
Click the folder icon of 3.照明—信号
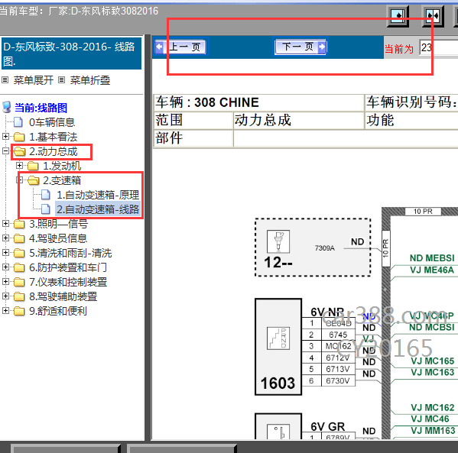click(19, 224)
